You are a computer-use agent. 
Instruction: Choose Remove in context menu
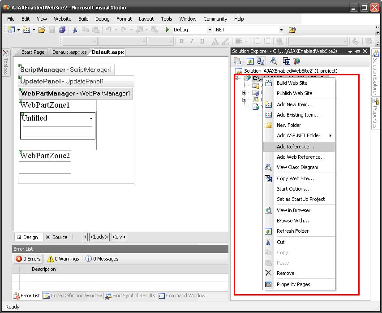299,273
